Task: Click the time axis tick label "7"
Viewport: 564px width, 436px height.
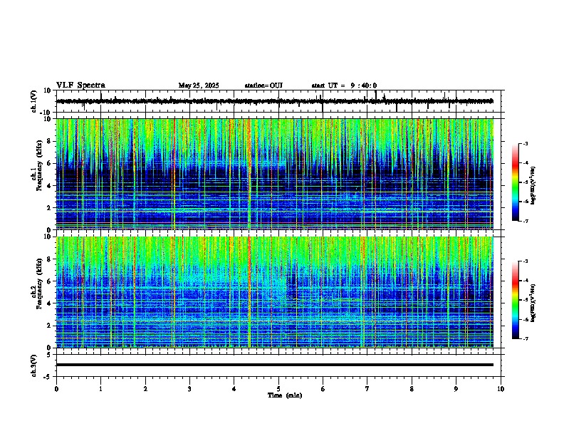Action: (x=367, y=389)
